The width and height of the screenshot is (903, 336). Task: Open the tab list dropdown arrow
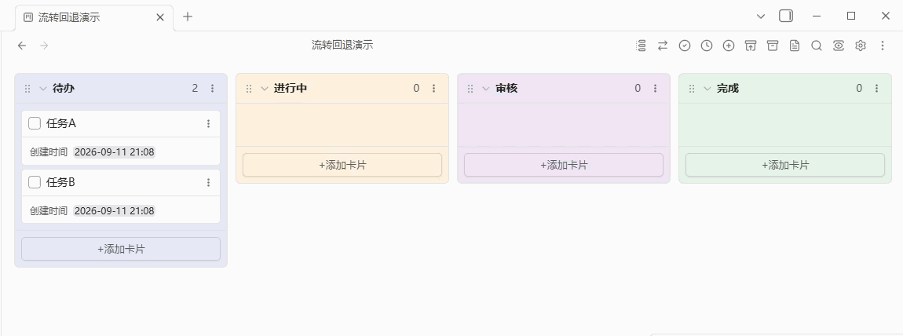click(761, 16)
